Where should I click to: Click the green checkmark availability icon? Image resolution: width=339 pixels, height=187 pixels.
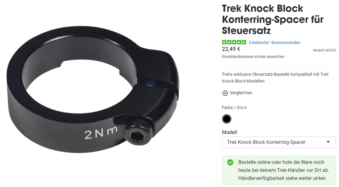[230, 162]
